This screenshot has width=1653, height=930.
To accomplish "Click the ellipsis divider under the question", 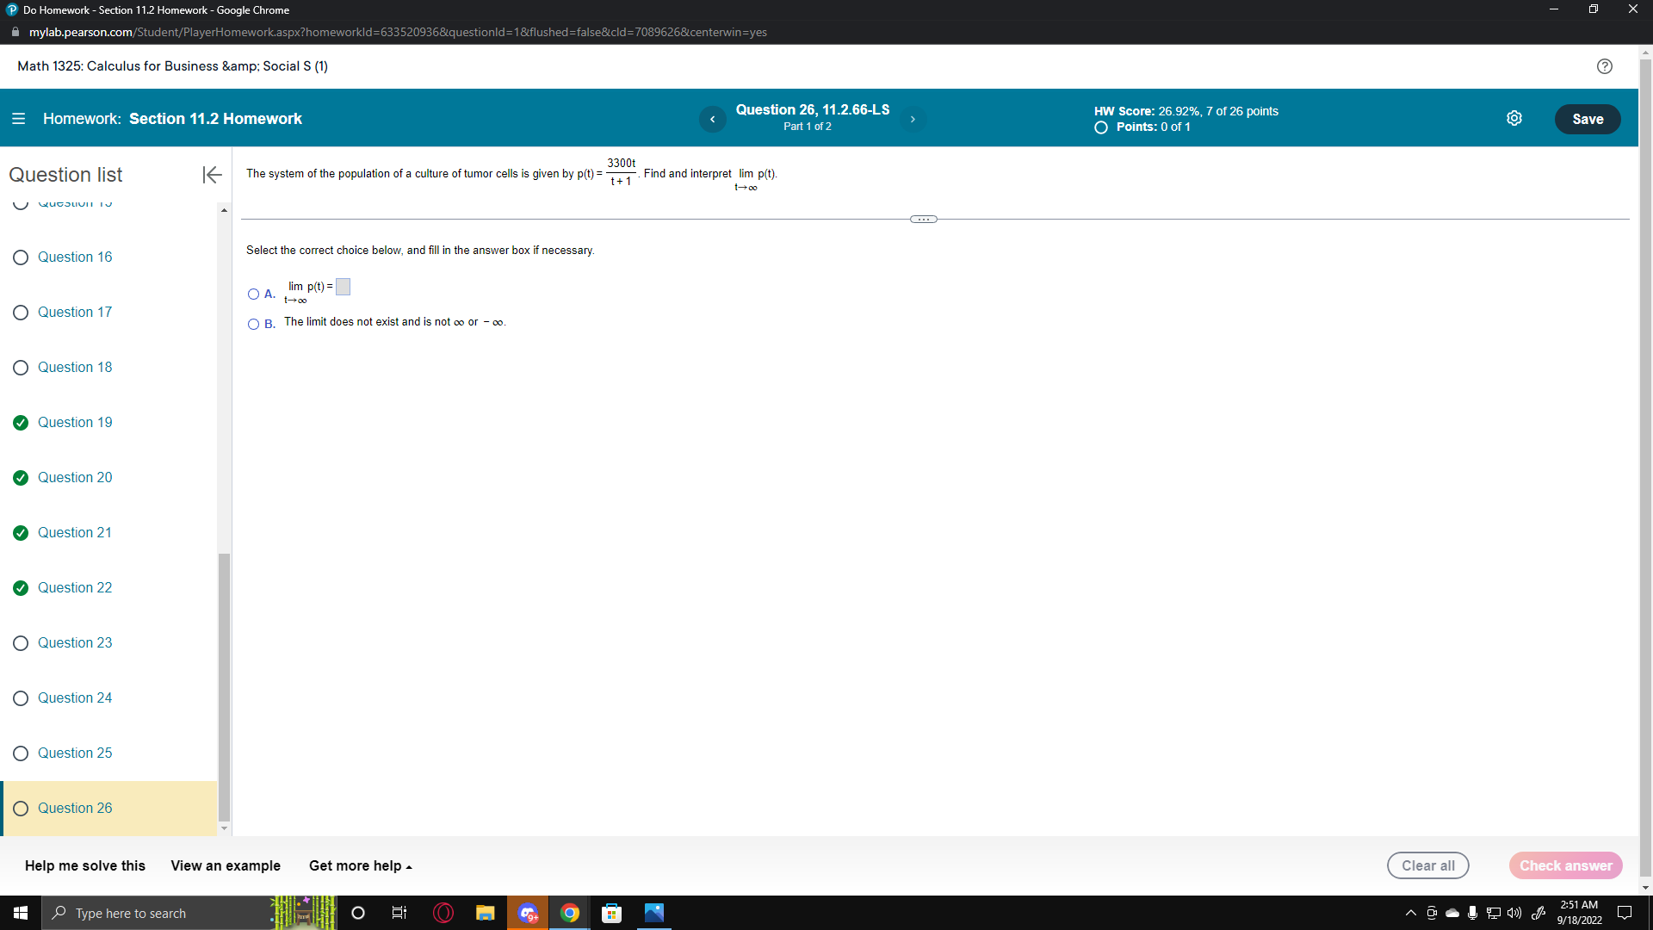I will pyautogui.click(x=922, y=219).
